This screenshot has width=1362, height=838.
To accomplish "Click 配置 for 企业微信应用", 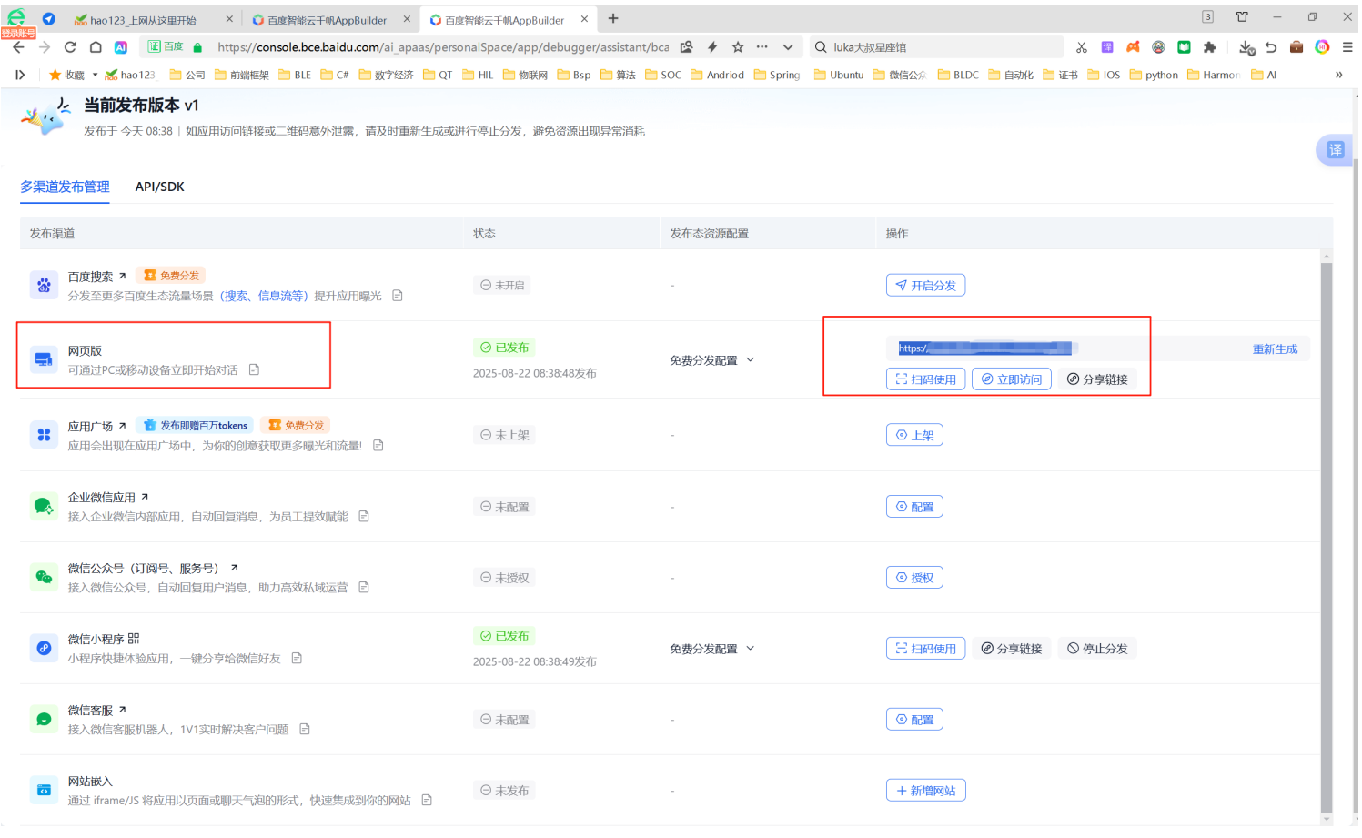I will pyautogui.click(x=914, y=507).
